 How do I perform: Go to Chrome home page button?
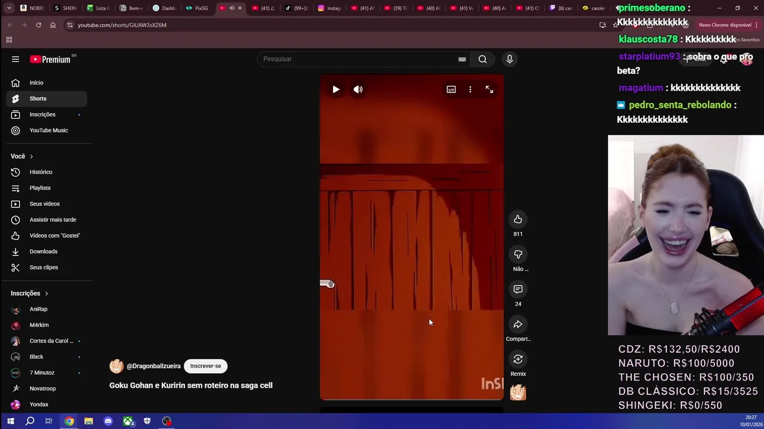[x=53, y=25]
